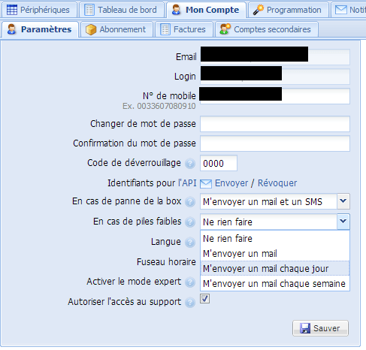Click the Changer de mot de passe field
The width and height of the screenshot is (366, 350).
tap(275, 124)
